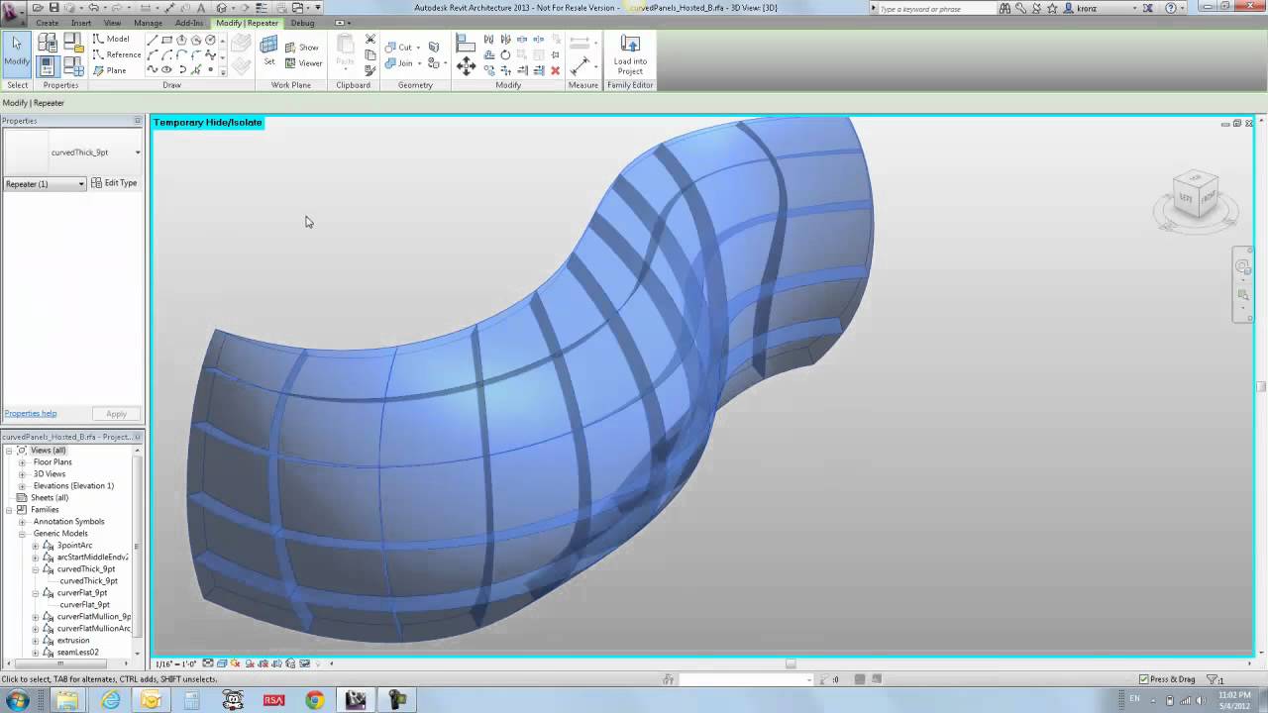This screenshot has width=1268, height=713.
Task: Open the Repeater (1) instance dropdown
Action: coord(81,184)
